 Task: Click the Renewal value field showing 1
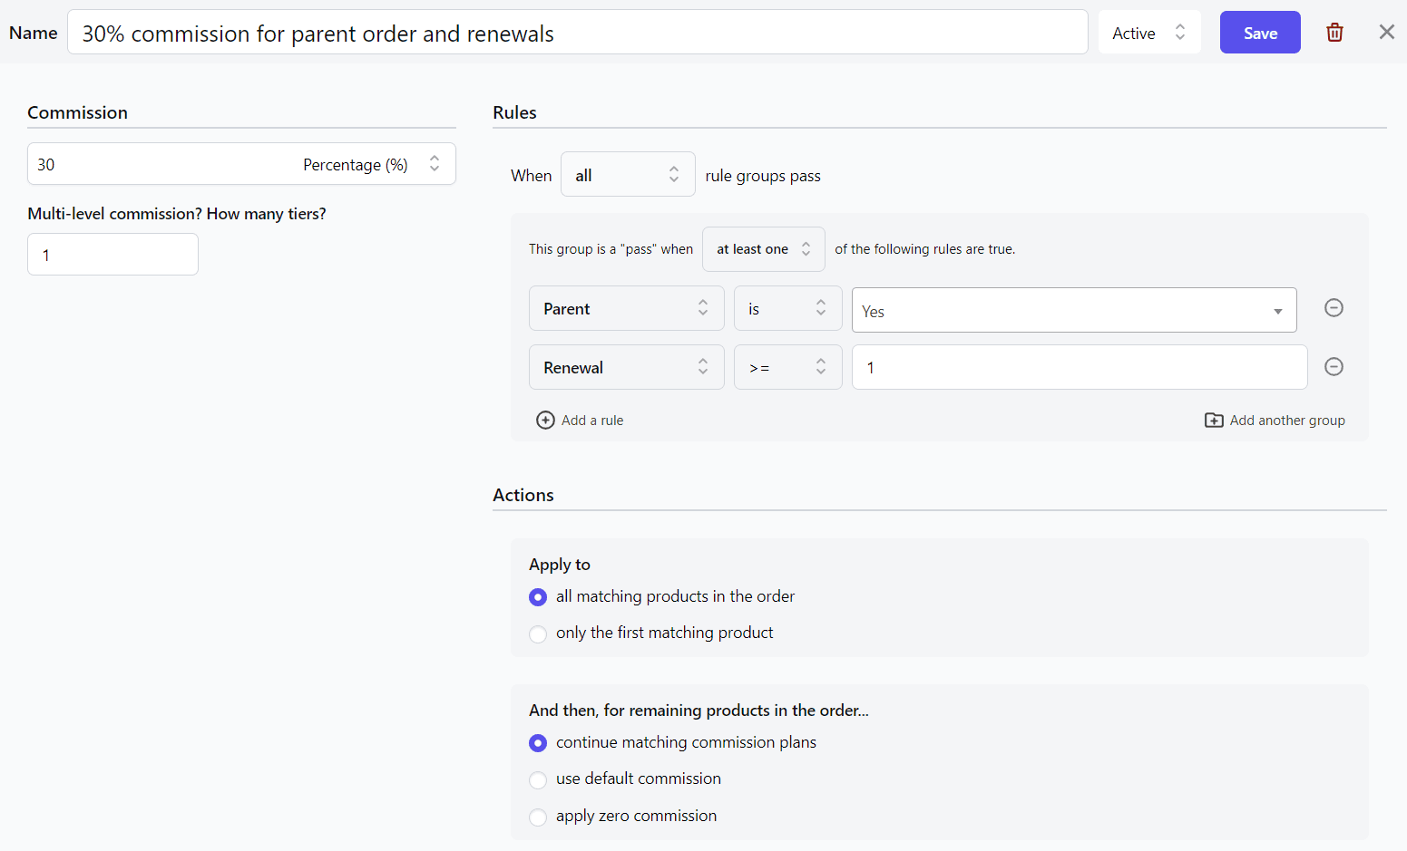(x=1080, y=368)
